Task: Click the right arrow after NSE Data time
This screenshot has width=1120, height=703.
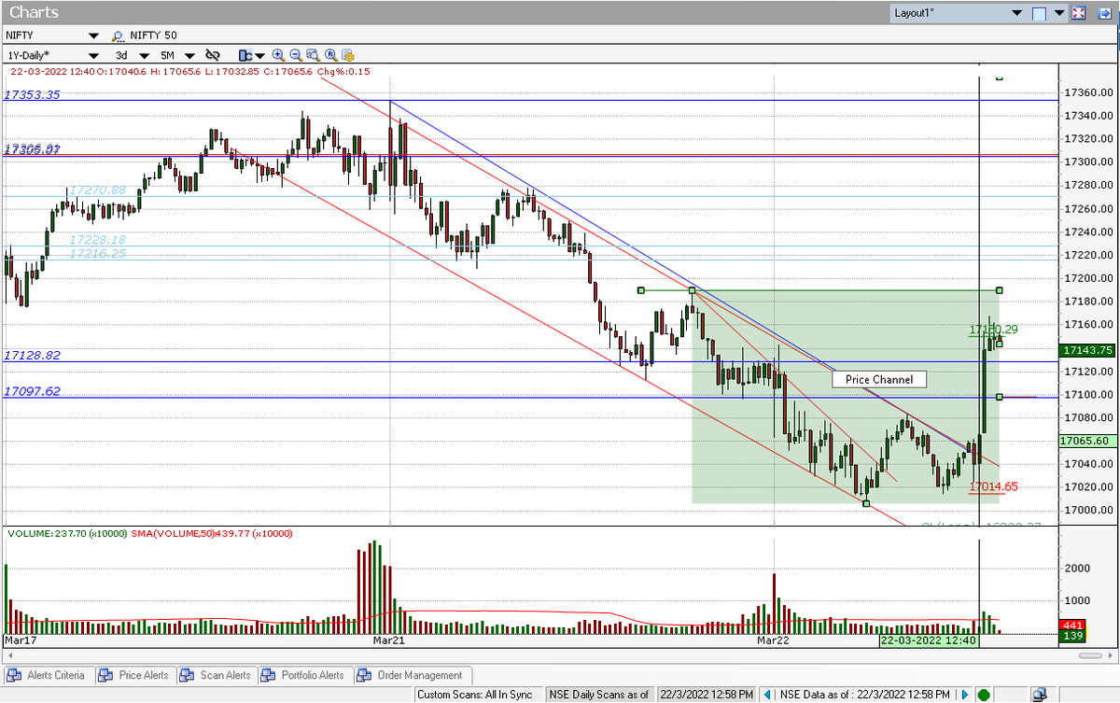Action: click(966, 695)
